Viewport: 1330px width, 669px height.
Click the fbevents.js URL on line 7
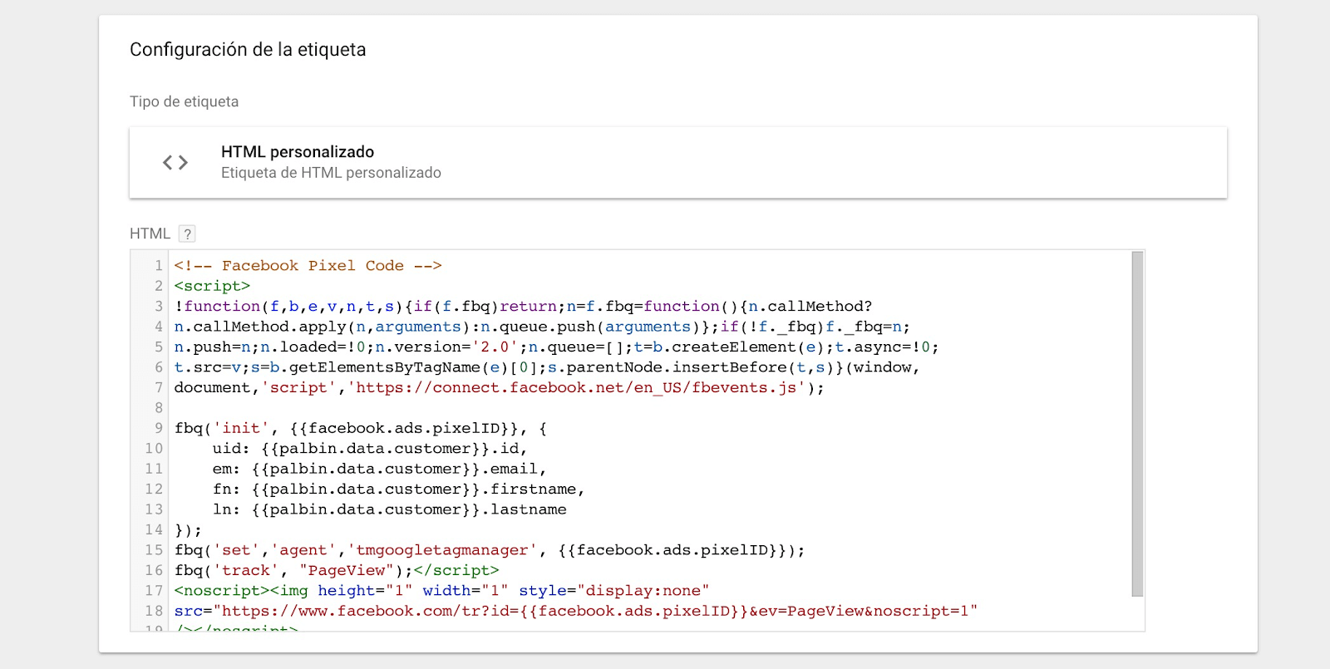[x=576, y=388]
